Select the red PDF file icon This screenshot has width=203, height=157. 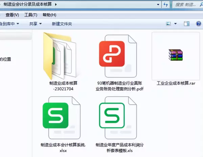(x=118, y=56)
